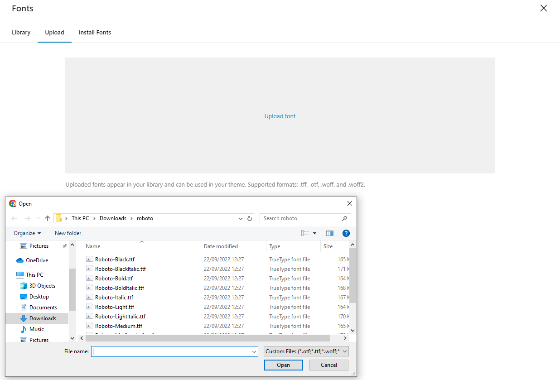Click the Upload font link
This screenshot has width=560, height=380.
tap(280, 116)
